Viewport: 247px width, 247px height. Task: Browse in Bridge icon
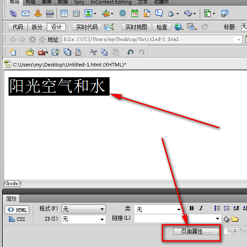point(43,52)
